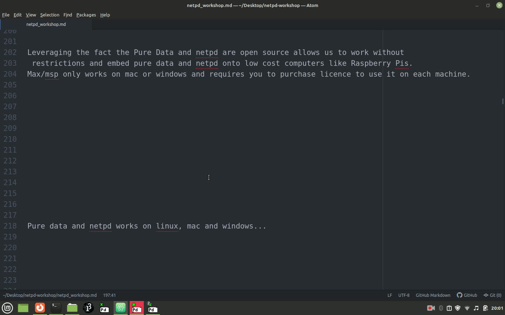
Task: Click the show desktop icon in taskbar
Action: click(23, 308)
